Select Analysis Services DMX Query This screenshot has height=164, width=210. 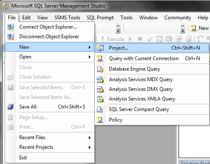(x=152, y=89)
